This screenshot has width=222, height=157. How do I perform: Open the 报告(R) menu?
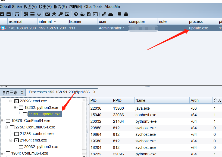(60, 7)
